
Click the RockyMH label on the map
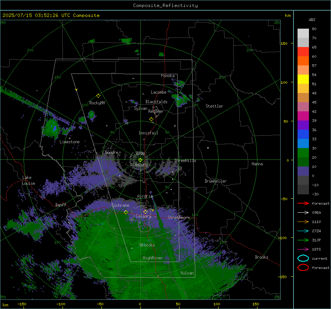tap(97, 103)
